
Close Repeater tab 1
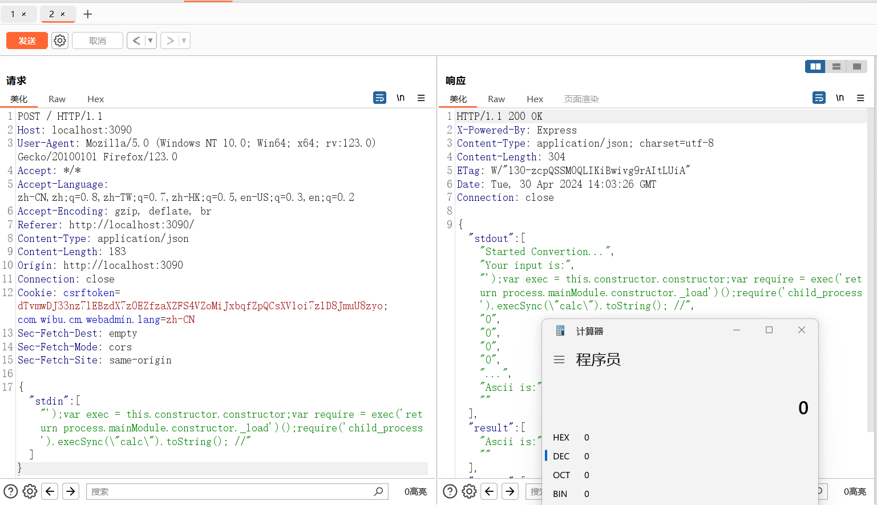[x=24, y=14]
